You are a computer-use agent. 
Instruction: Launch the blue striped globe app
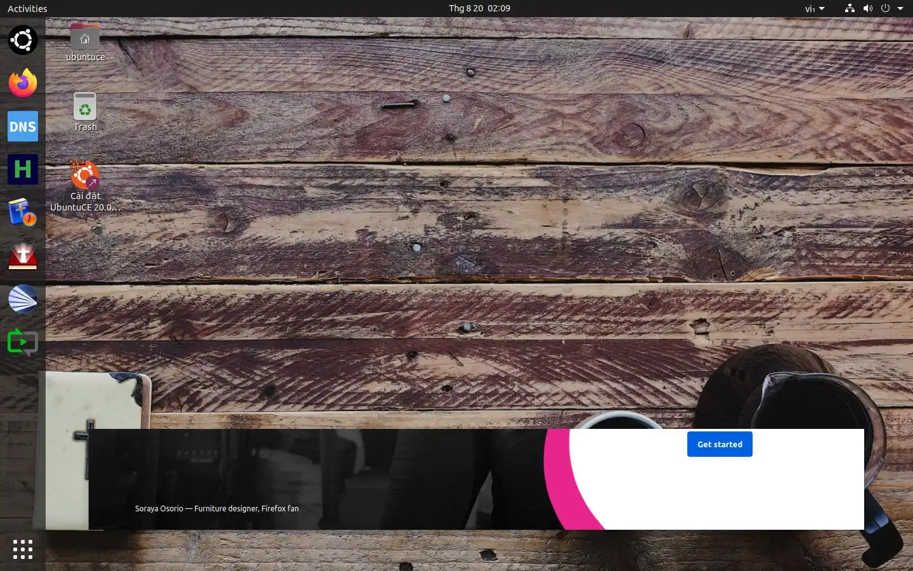pyautogui.click(x=23, y=299)
